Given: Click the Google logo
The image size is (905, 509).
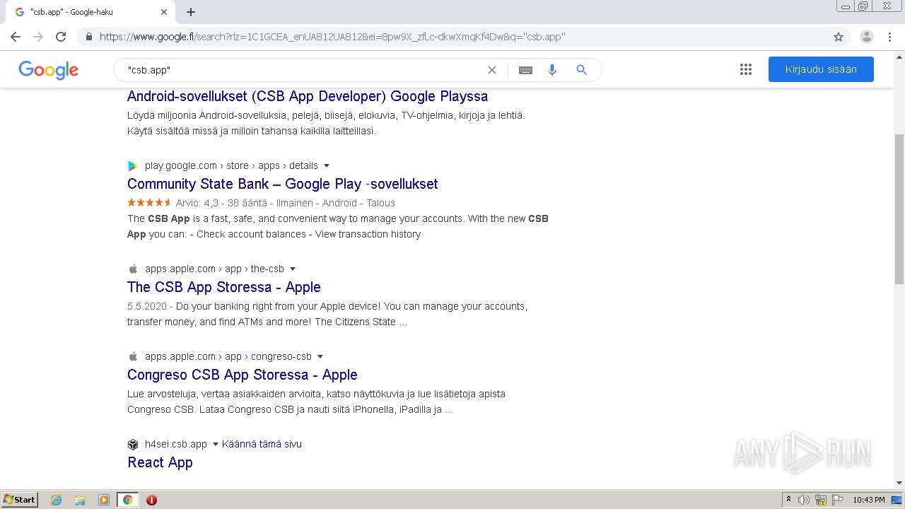Looking at the screenshot, I should pos(48,69).
